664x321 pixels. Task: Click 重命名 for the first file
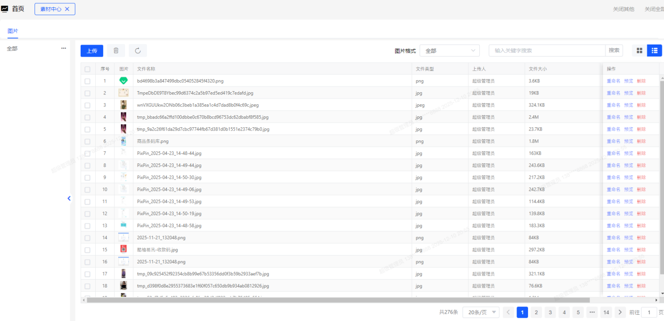[x=613, y=81]
